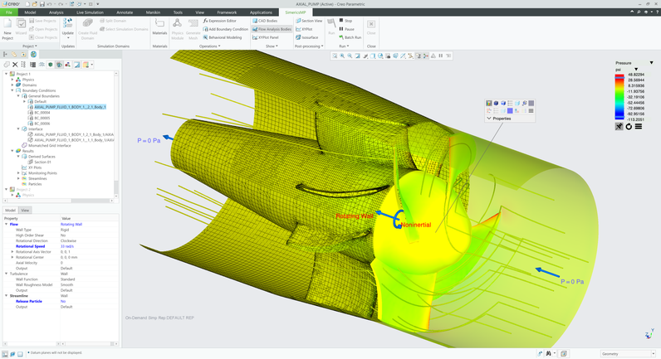Click the pressure legend color bar
661x359 pixels.
[619, 96]
